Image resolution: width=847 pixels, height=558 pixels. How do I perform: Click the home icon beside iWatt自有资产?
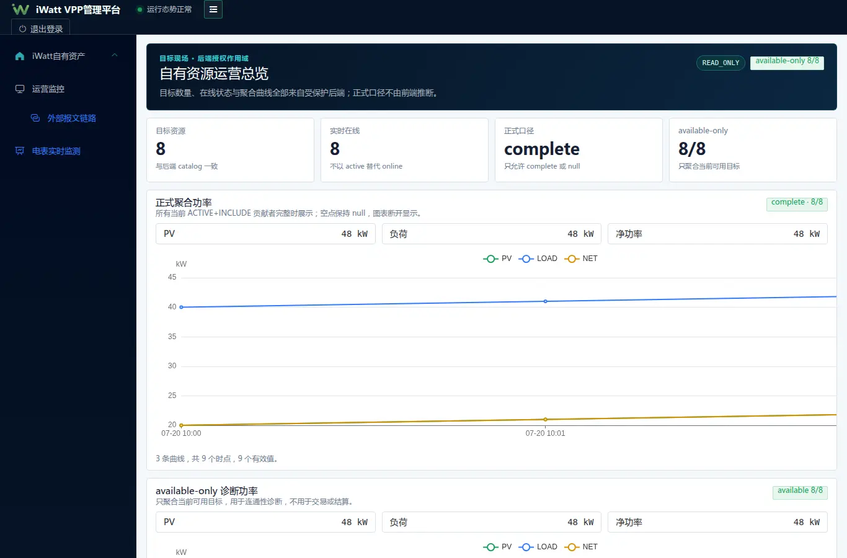tap(20, 56)
